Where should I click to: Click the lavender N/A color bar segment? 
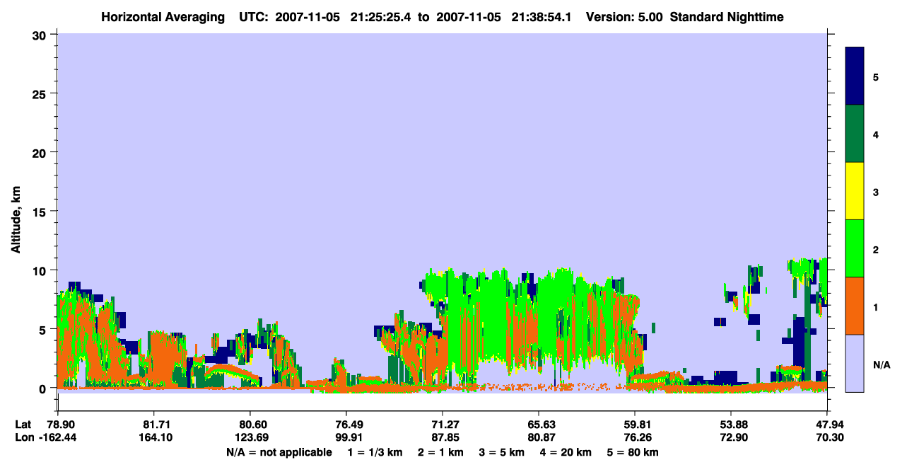click(855, 363)
